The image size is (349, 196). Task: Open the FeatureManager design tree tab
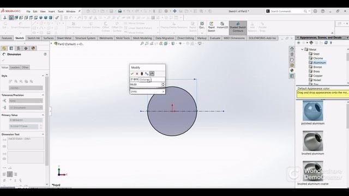coord(4,48)
